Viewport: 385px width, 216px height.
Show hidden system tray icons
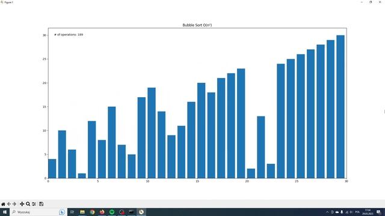tap(327, 212)
